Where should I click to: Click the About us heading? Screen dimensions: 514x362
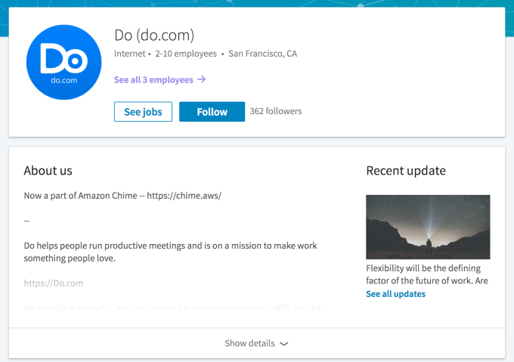pos(48,171)
